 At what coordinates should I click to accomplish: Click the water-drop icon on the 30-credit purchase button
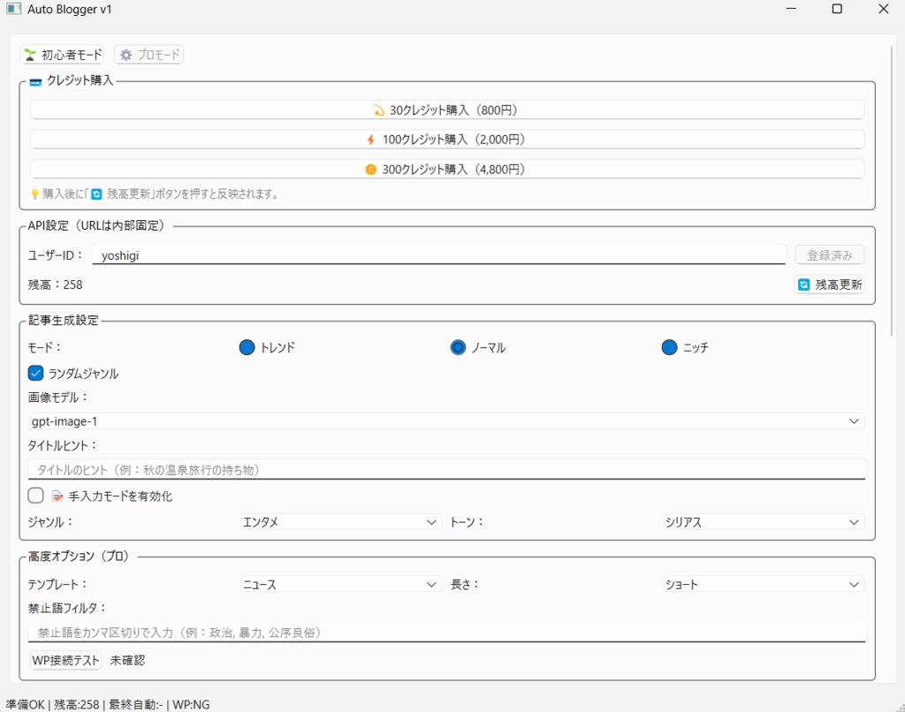[x=376, y=110]
